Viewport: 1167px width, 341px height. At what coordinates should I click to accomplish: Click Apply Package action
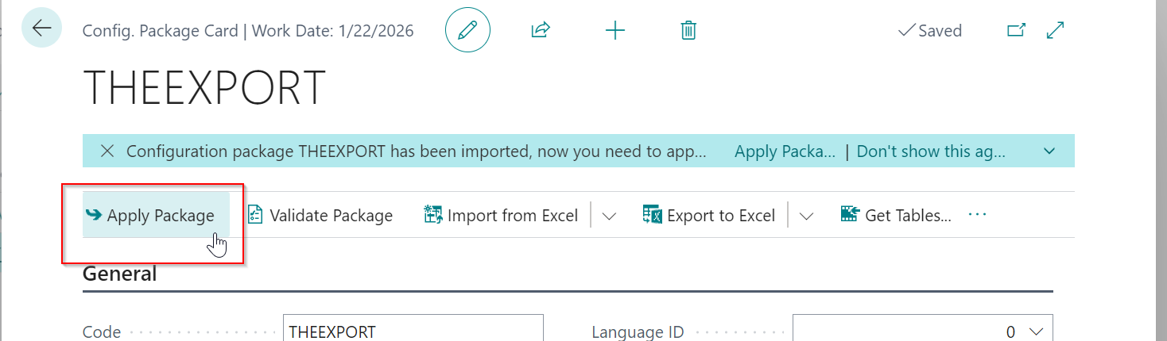(x=150, y=216)
